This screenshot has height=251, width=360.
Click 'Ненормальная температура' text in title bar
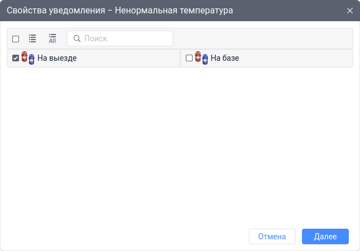(174, 11)
